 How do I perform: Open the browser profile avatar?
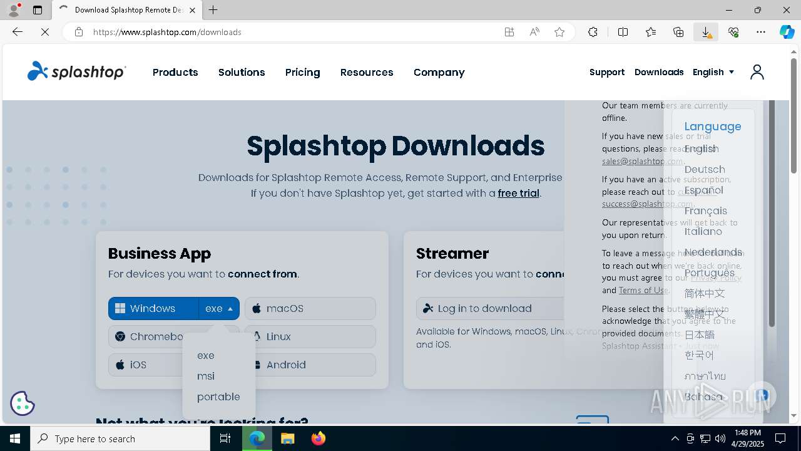(x=14, y=10)
